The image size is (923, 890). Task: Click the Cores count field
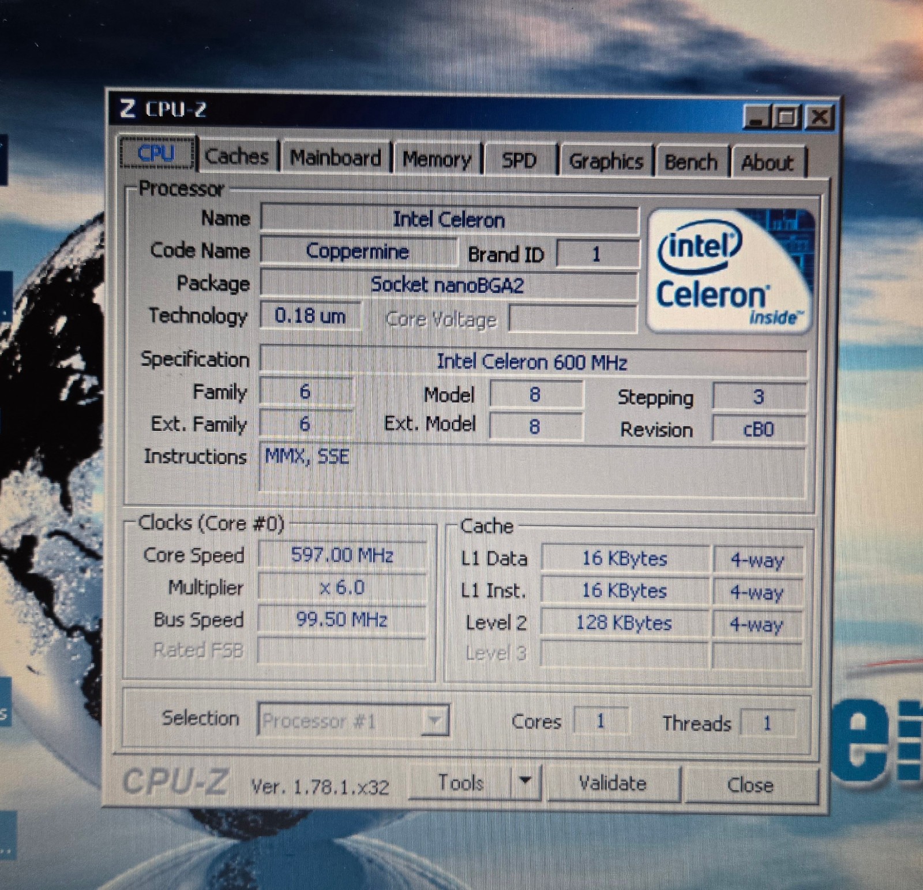601,721
